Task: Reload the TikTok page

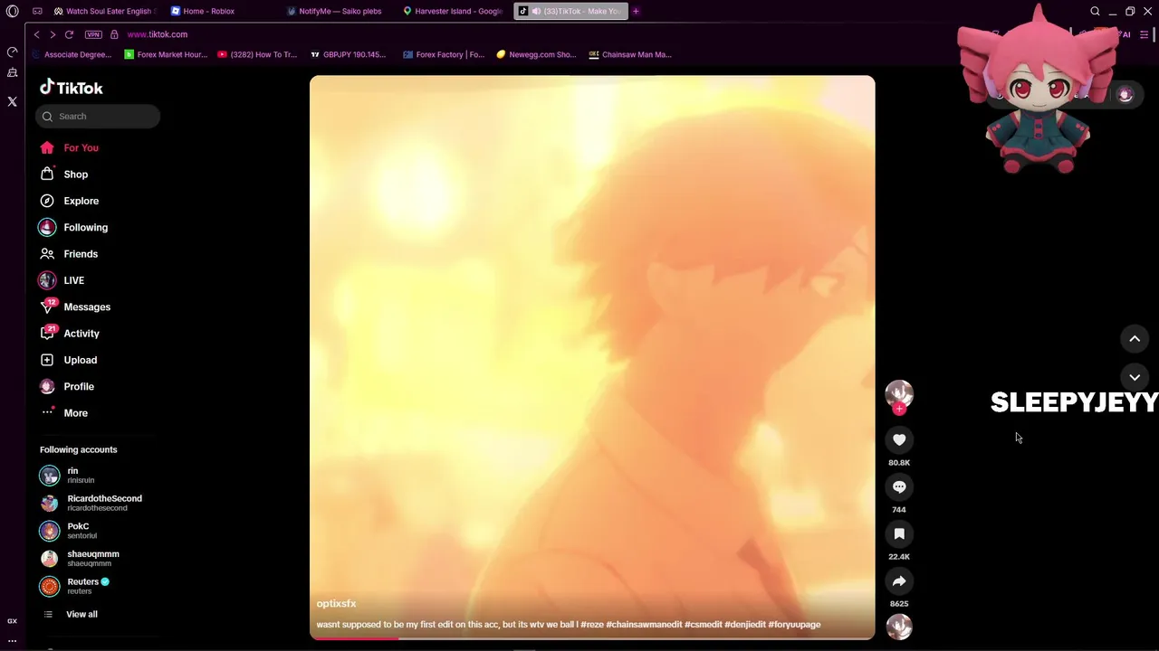Action: coord(69,34)
